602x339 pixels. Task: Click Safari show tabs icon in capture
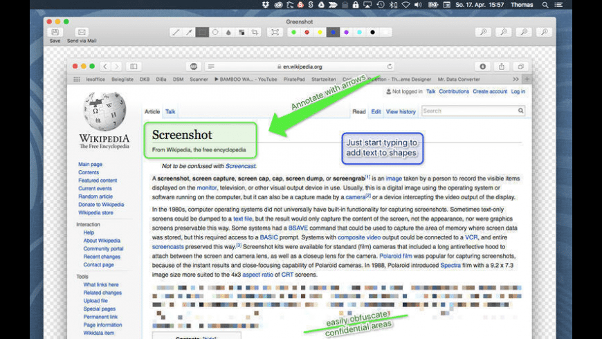point(520,66)
